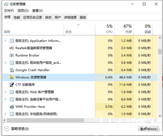Click the vertical scrollbar down arrow
The image size is (163, 136).
point(160,116)
